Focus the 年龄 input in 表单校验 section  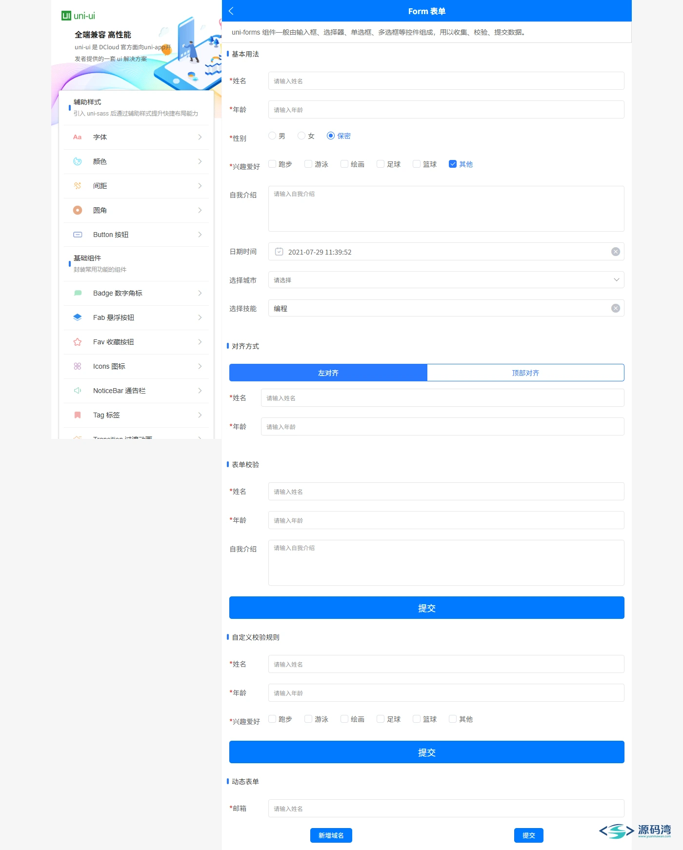[446, 520]
